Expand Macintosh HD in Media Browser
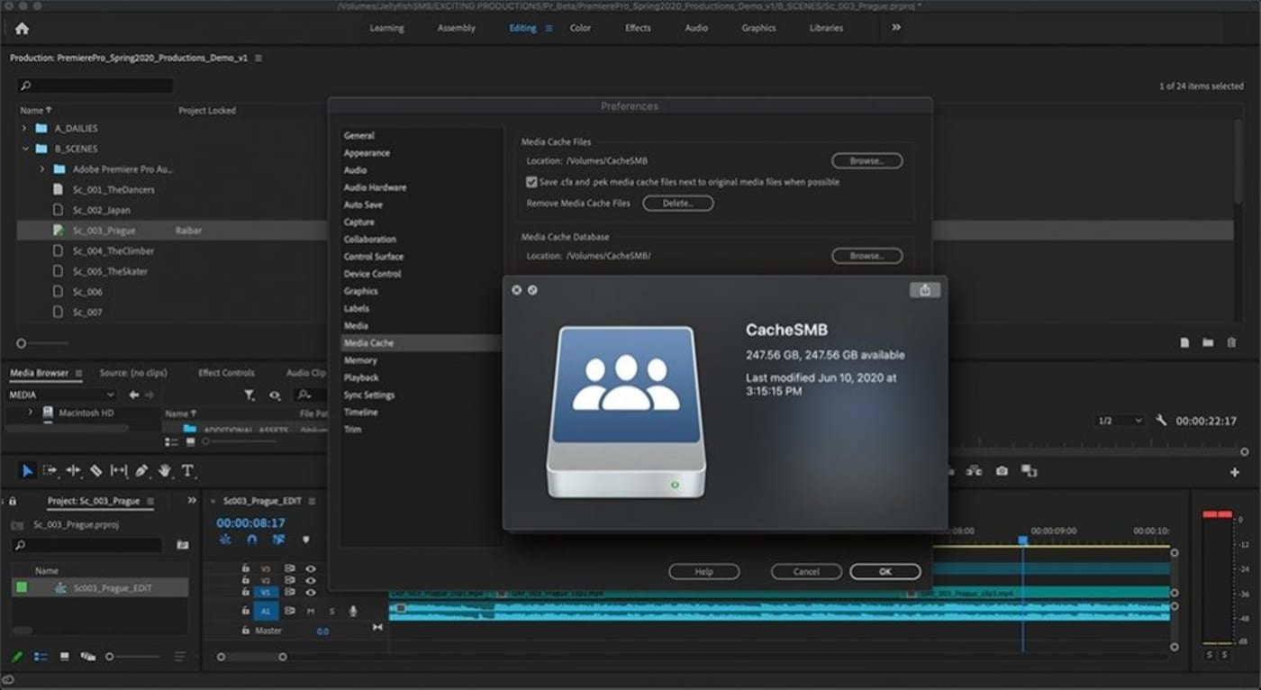This screenshot has height=690, width=1261. click(x=30, y=413)
